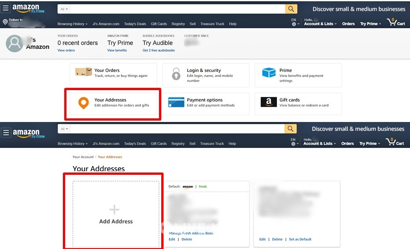This screenshot has width=410, height=249.
Task: Open Gift Cards in the top nav
Action: click(x=159, y=24)
